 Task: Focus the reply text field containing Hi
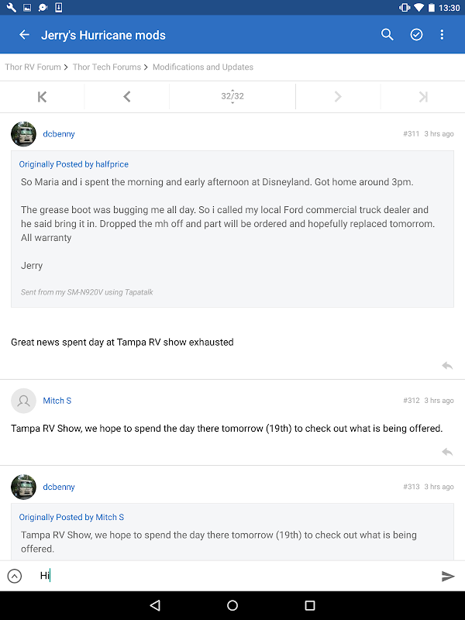pos(232,576)
